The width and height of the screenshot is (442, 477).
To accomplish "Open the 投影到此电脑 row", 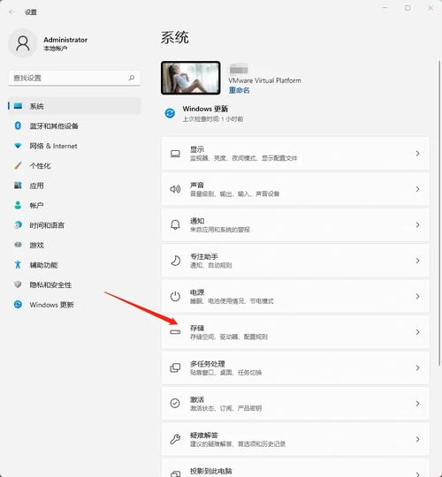I will tap(295, 468).
